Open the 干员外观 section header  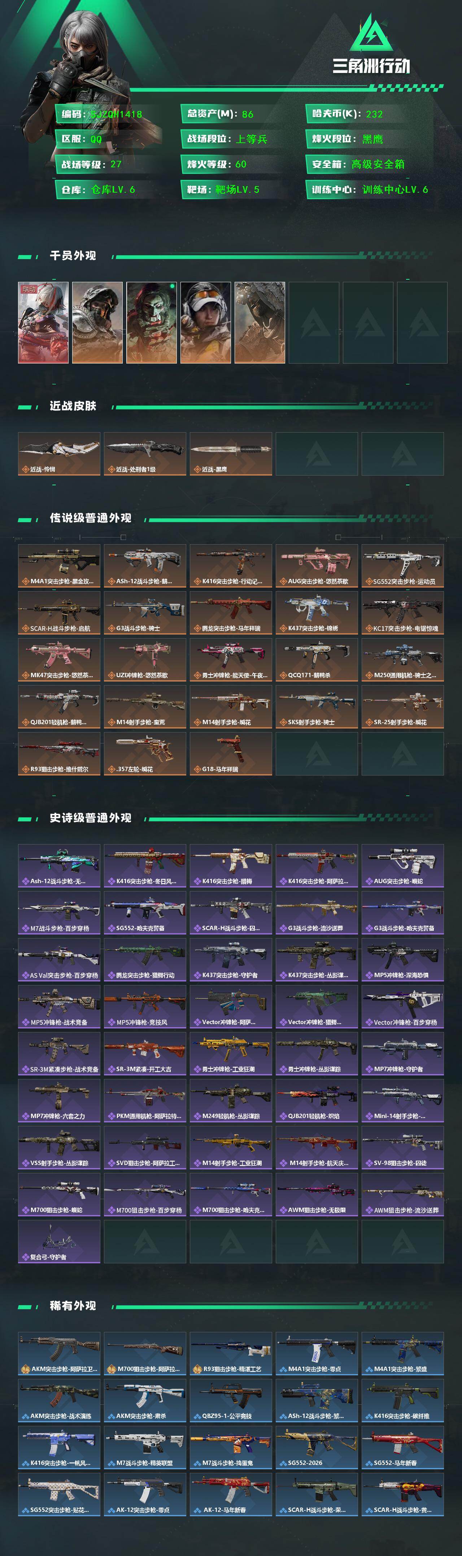click(73, 255)
